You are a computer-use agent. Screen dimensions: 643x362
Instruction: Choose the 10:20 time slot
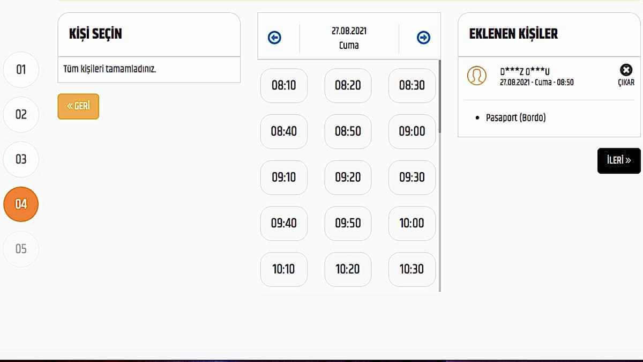coord(348,269)
